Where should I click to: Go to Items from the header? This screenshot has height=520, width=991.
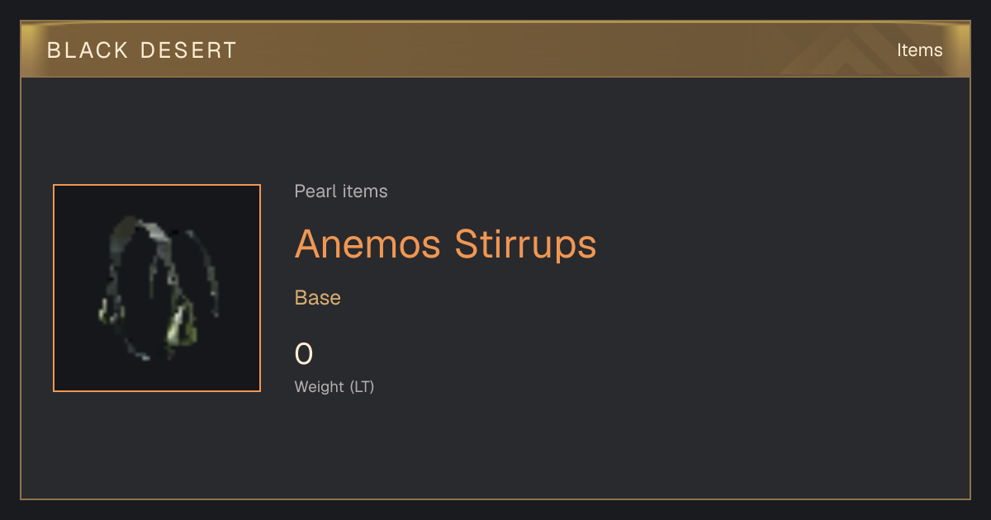pyautogui.click(x=920, y=50)
